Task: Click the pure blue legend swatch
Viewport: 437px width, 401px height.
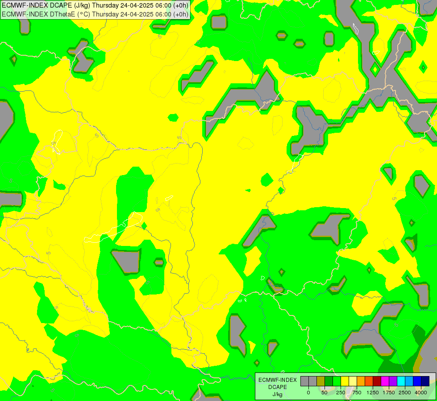Action: 417,381
